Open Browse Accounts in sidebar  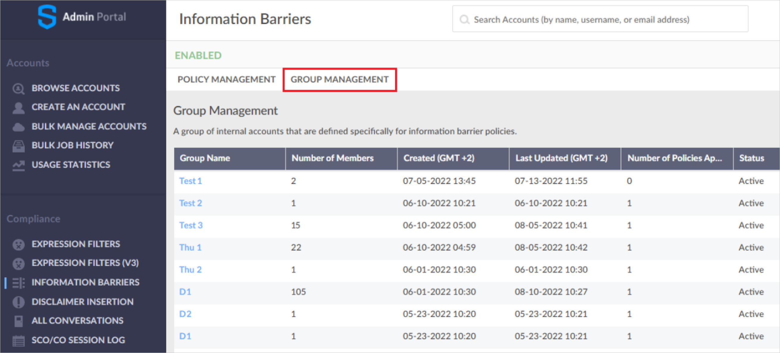tap(76, 88)
